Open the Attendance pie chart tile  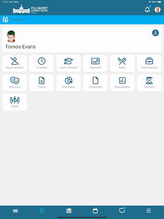(68, 83)
